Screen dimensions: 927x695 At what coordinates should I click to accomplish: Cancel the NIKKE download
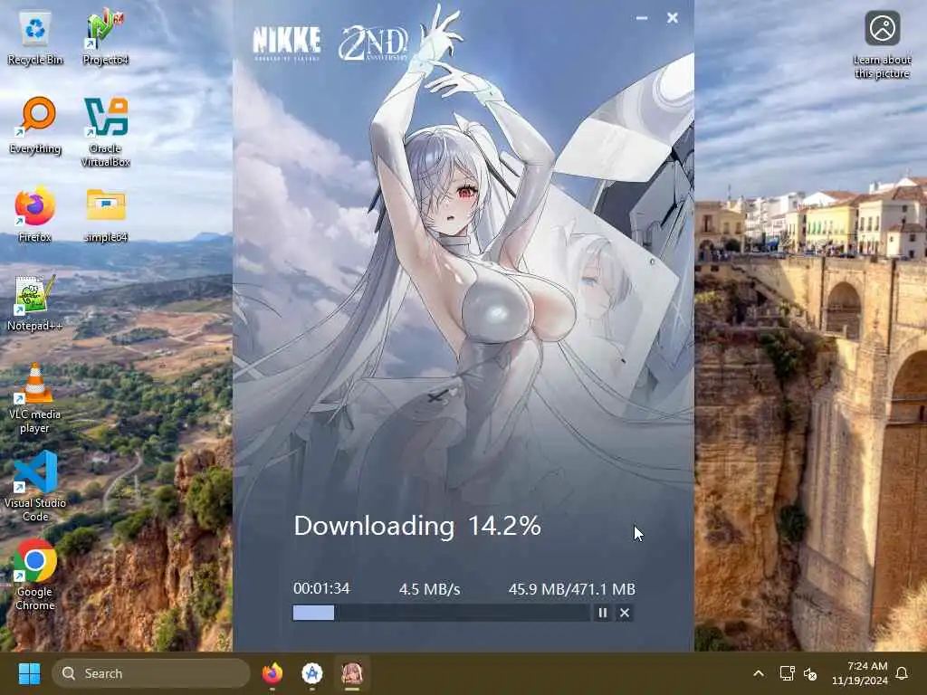click(625, 613)
